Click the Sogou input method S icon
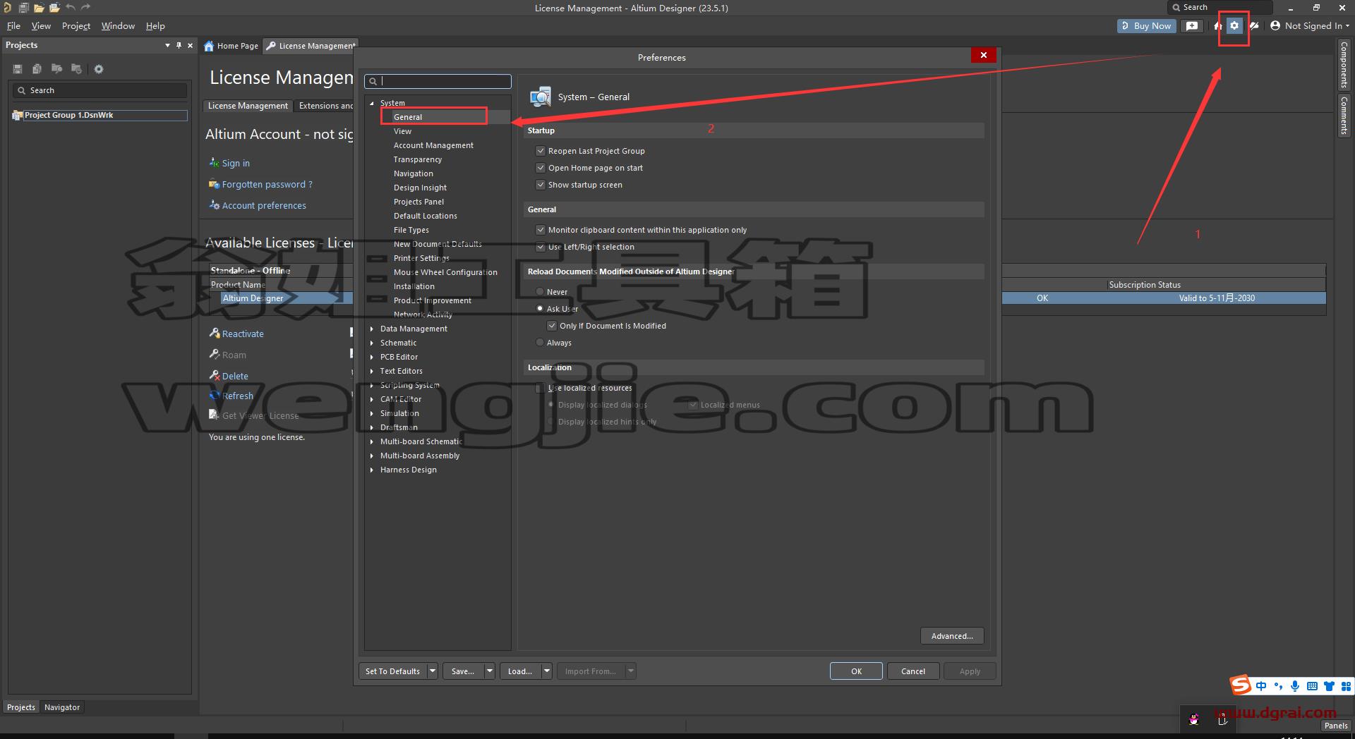1355x739 pixels. click(1241, 685)
